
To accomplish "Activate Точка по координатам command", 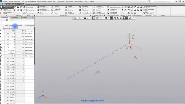I will [99, 7].
